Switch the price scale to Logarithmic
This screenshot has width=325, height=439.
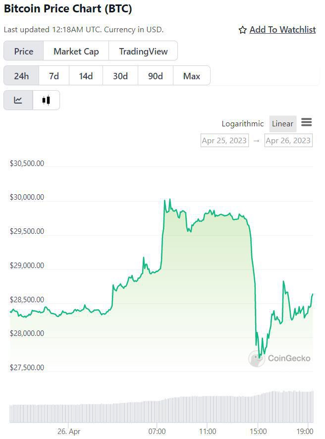coord(242,123)
